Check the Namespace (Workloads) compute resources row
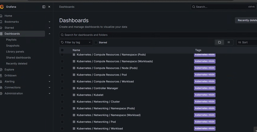Screen dimensions: 257x132 pos(62,61)
